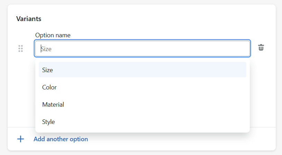Pick Material from the dropdown list

pyautogui.click(x=143, y=104)
